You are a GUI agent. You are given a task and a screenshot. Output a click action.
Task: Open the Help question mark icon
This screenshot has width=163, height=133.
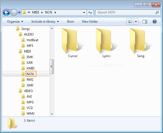pos(155,22)
